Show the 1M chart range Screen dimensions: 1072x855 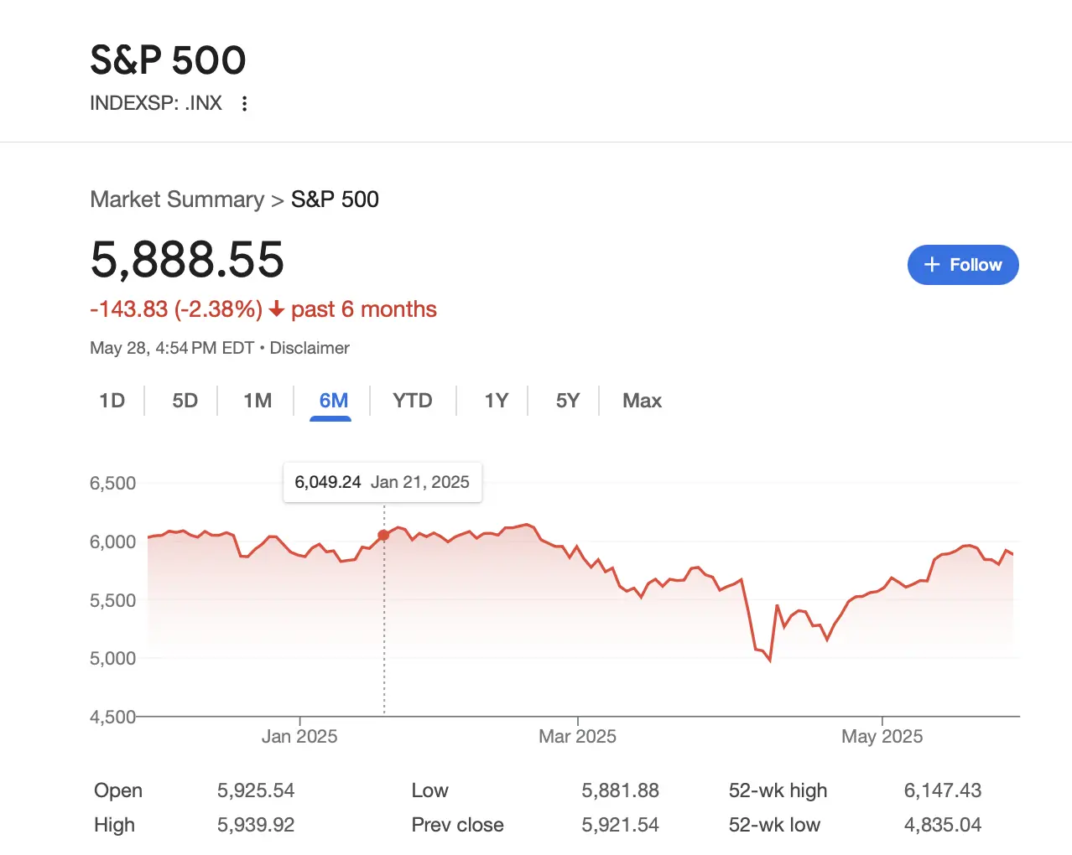tap(258, 401)
